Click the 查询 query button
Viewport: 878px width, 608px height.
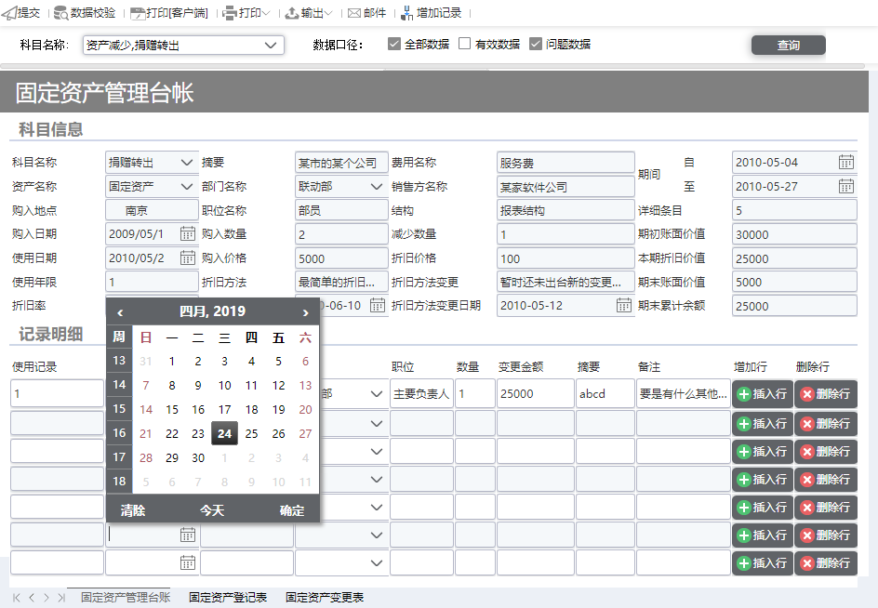click(789, 46)
